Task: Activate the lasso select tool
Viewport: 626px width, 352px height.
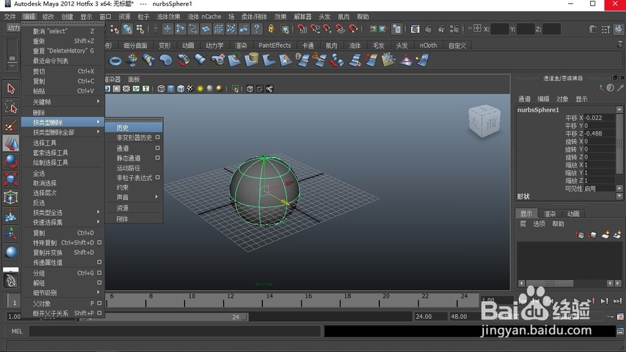Action: coord(11,107)
